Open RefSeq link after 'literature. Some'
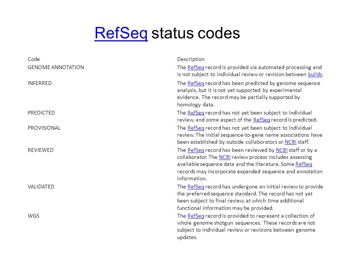This screenshot has height=266, width=355. click(x=304, y=164)
